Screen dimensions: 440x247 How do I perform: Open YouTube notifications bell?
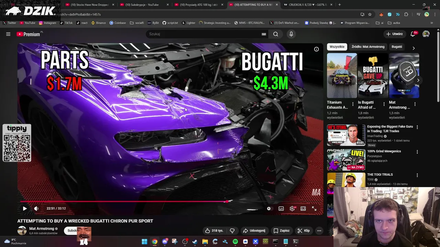click(x=413, y=34)
